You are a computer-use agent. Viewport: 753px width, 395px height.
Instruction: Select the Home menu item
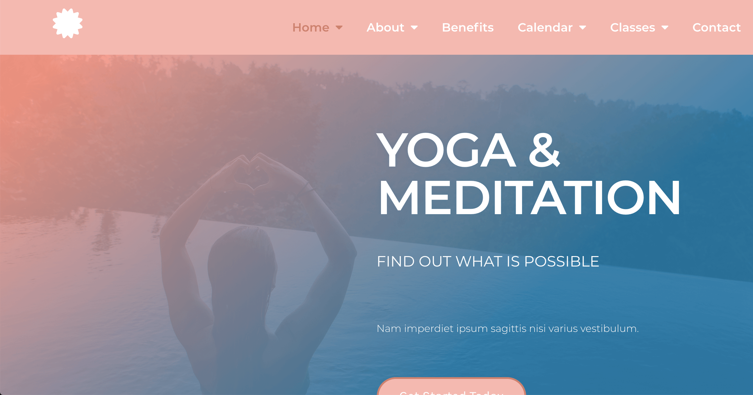tap(311, 27)
